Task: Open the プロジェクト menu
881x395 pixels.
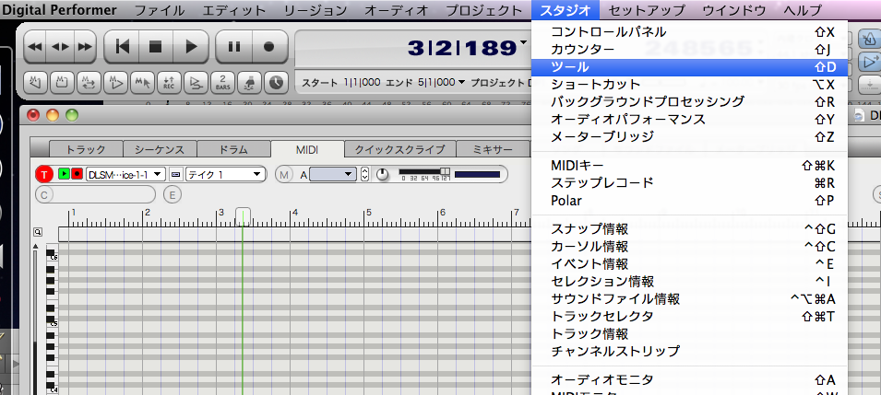Action: click(x=484, y=10)
